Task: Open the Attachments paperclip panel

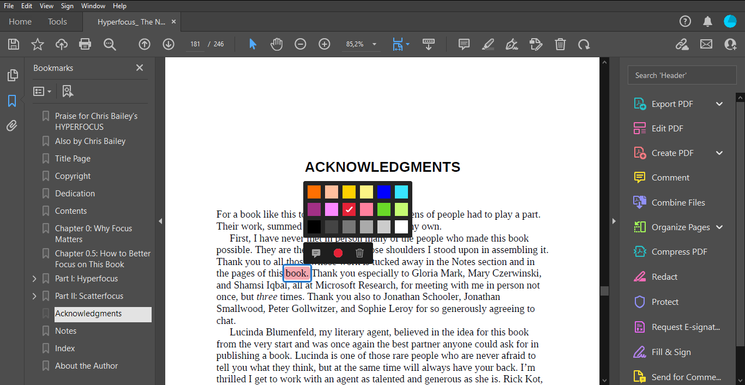Action: tap(12, 126)
